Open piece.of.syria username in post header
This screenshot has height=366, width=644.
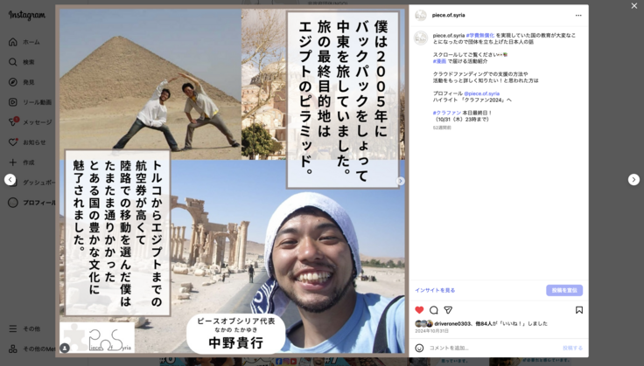click(x=449, y=15)
